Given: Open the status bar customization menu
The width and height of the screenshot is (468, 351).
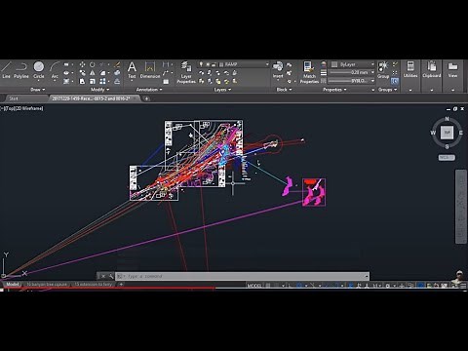Looking at the screenshot, I should click(x=463, y=286).
